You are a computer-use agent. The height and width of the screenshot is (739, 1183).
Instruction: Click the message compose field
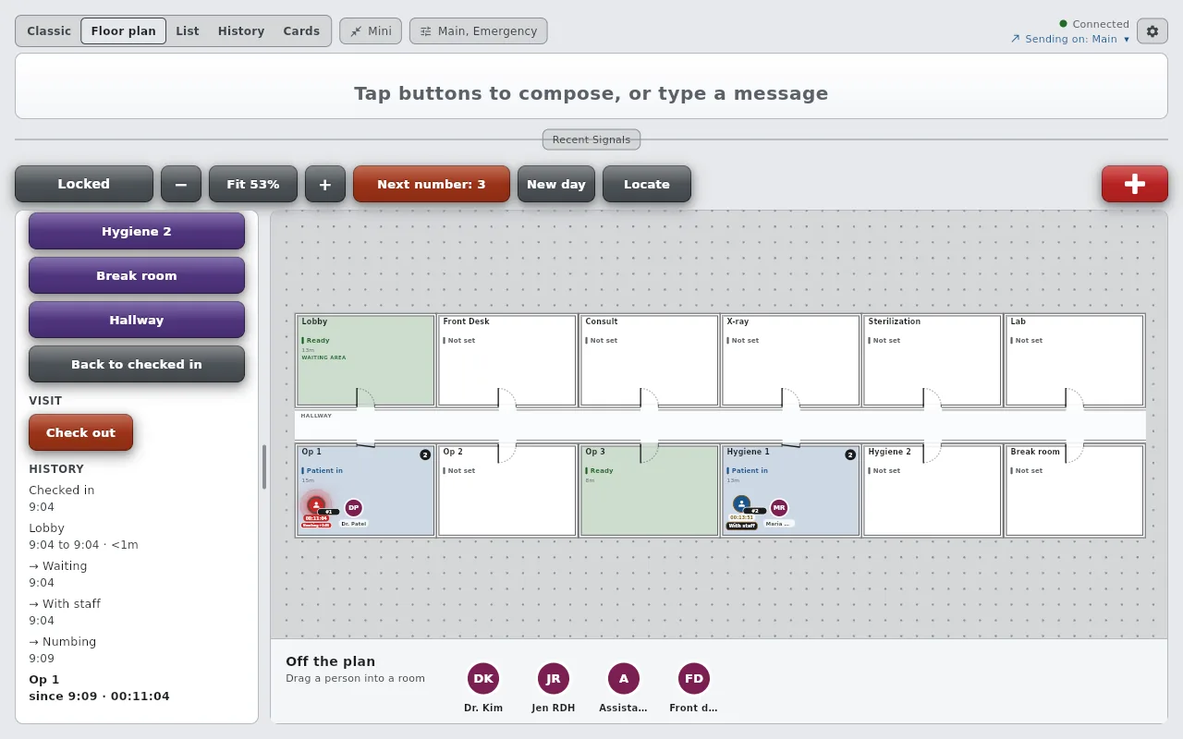(591, 86)
